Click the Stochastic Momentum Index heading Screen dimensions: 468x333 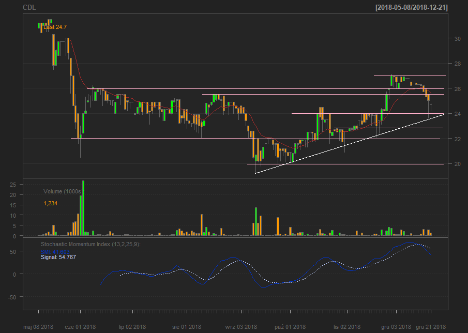[x=90, y=245]
